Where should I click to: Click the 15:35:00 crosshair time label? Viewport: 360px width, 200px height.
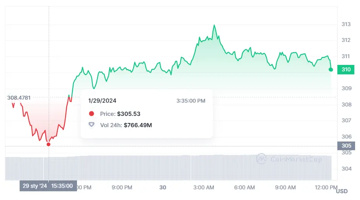(x=62, y=186)
